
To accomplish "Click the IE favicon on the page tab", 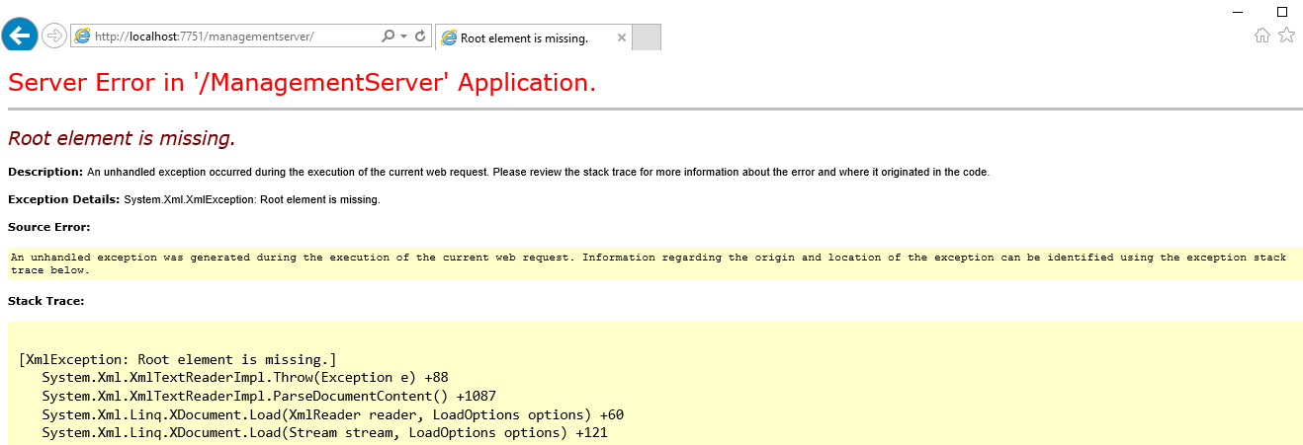I will (x=449, y=38).
